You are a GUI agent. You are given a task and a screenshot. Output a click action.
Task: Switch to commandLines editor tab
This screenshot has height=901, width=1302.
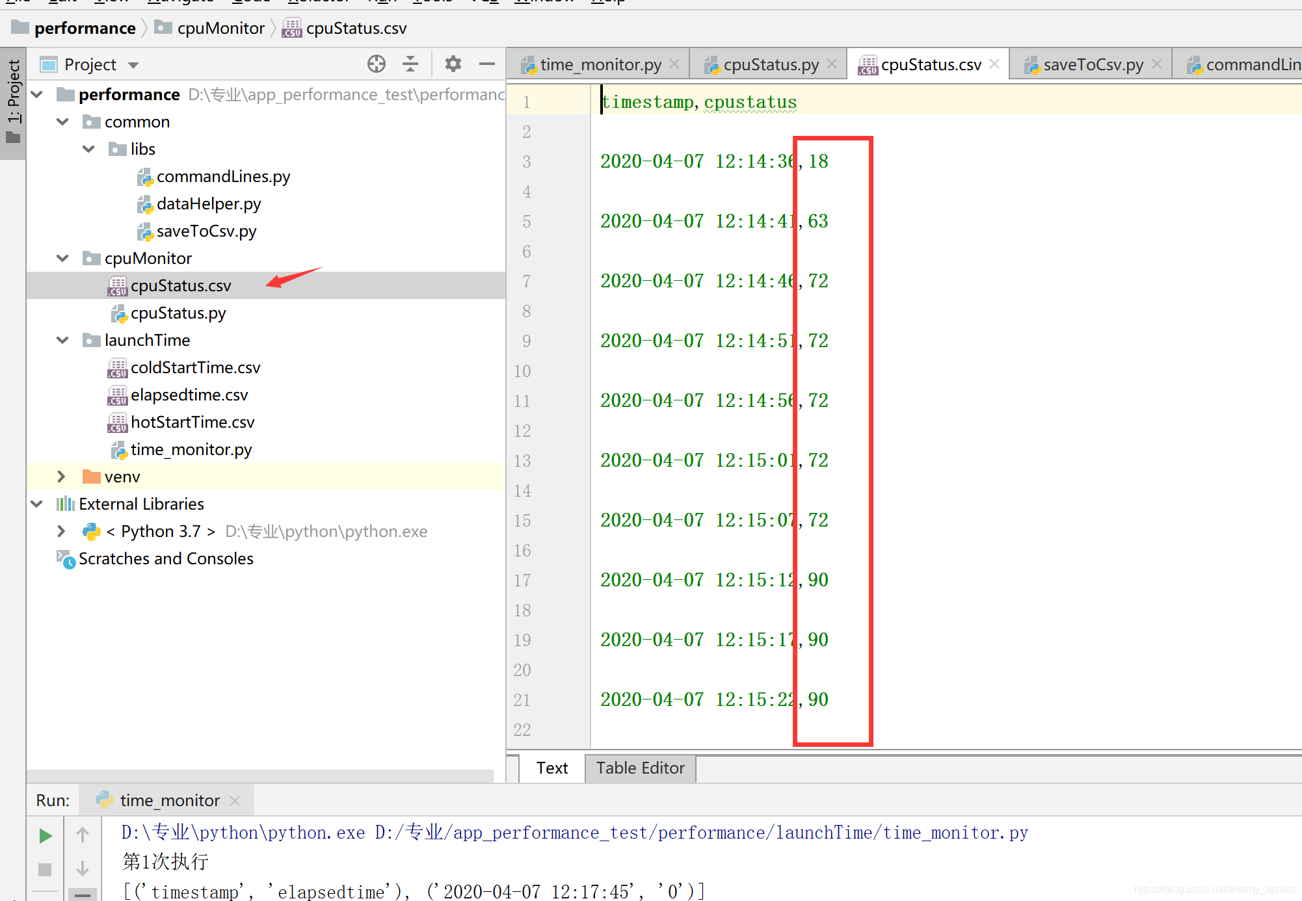[x=1242, y=64]
